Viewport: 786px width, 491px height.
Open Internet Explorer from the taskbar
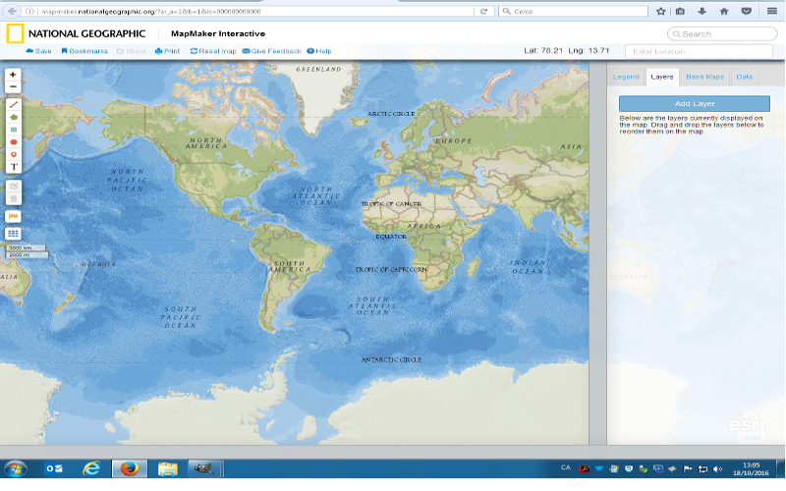90,468
